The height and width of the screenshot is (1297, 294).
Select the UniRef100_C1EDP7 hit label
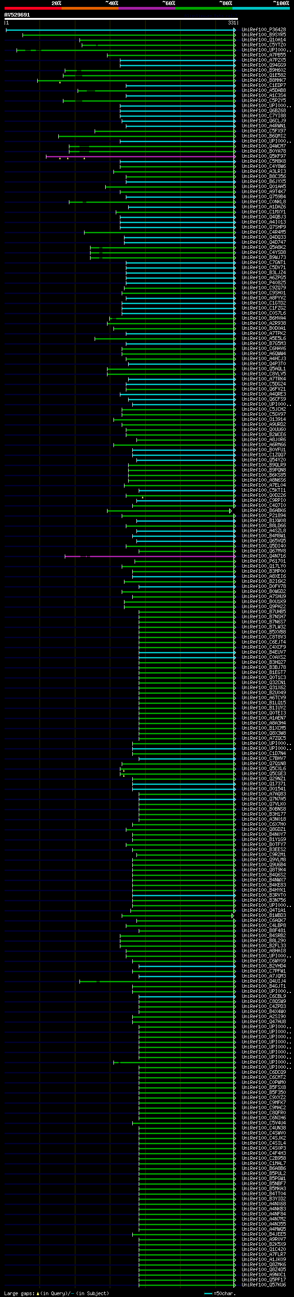[x=263, y=85]
